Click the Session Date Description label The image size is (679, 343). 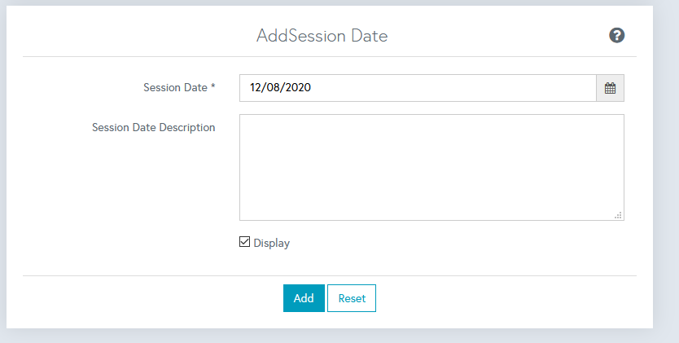pos(153,127)
